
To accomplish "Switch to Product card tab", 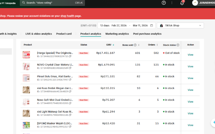I will point(64,34).
